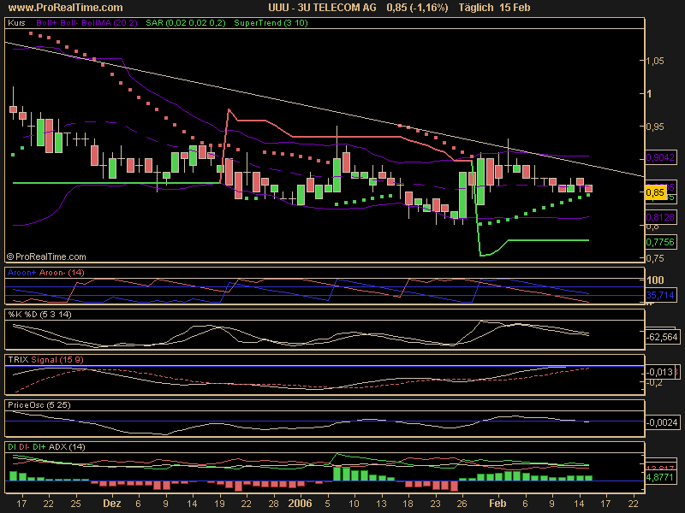Click the 0,7756 SuperTrend value tag
Viewport: 685px width, 513px height.
tap(660, 242)
